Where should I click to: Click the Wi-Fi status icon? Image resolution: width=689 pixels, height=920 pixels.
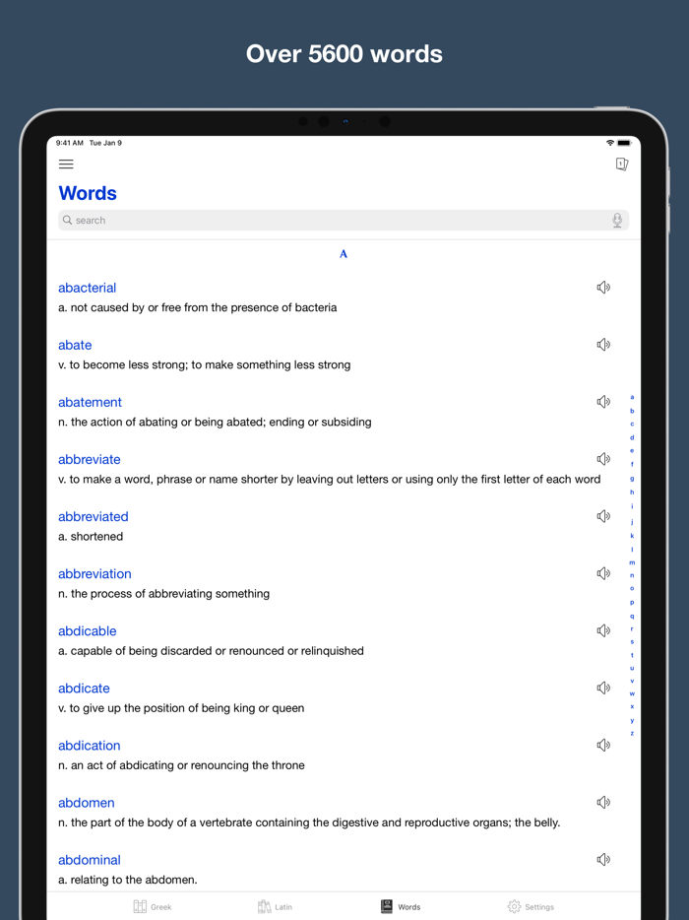pos(610,143)
